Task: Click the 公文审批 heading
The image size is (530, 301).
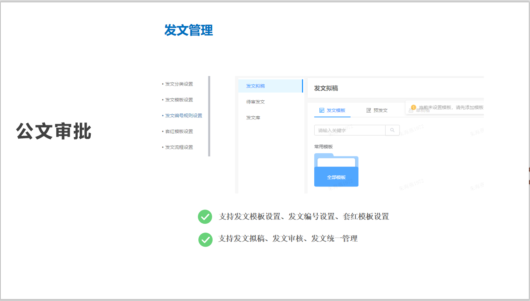Action: (x=54, y=131)
